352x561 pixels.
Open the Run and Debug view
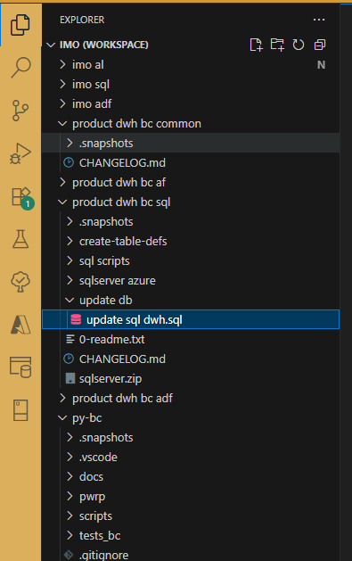tap(20, 153)
